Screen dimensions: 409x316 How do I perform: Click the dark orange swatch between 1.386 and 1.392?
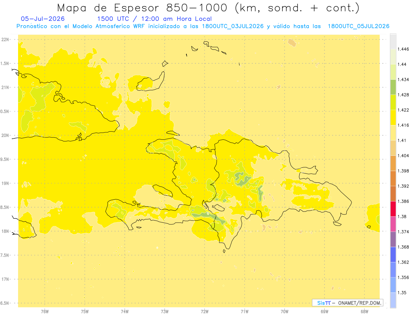(393, 194)
